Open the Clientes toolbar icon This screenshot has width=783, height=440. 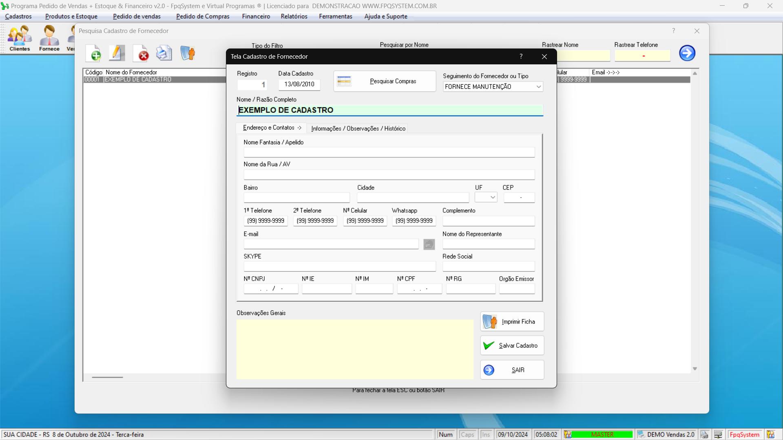(20, 38)
